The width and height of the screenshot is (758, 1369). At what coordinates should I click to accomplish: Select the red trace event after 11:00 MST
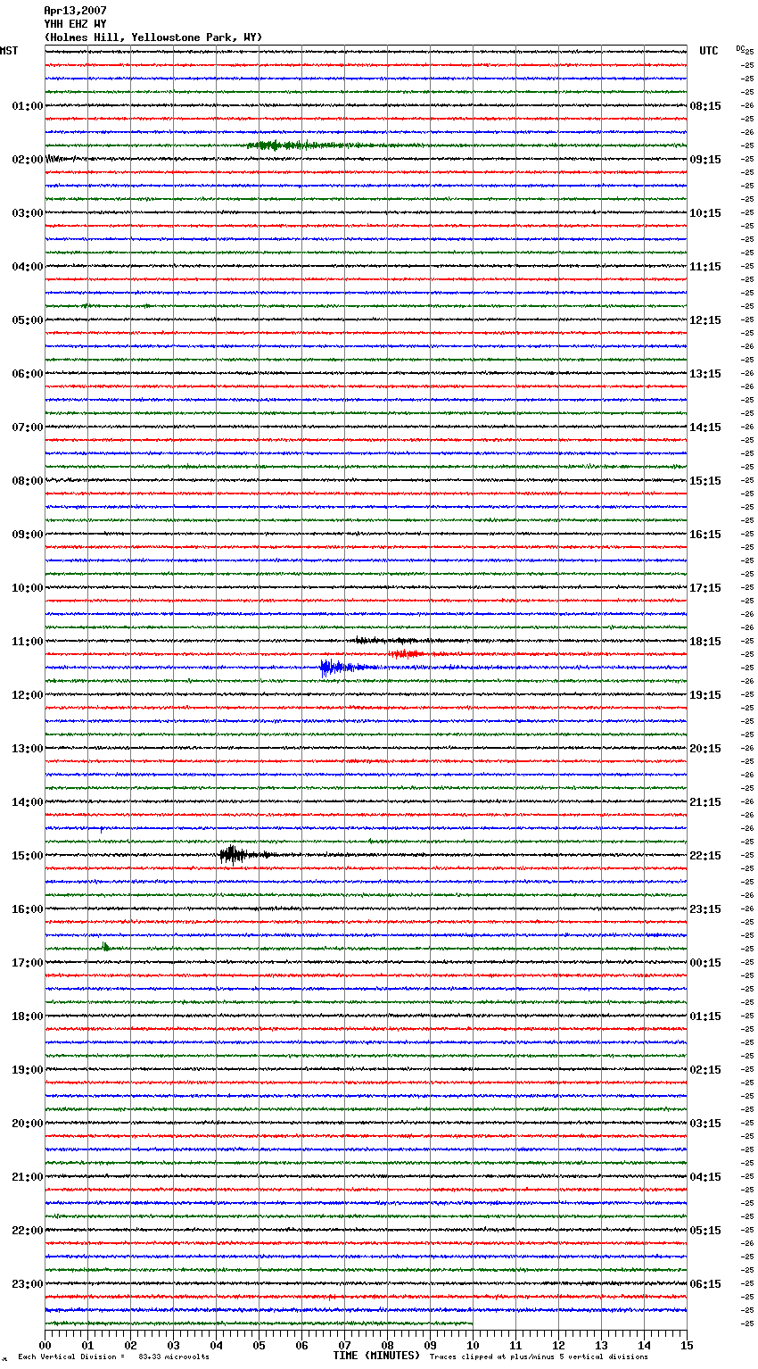(404, 654)
